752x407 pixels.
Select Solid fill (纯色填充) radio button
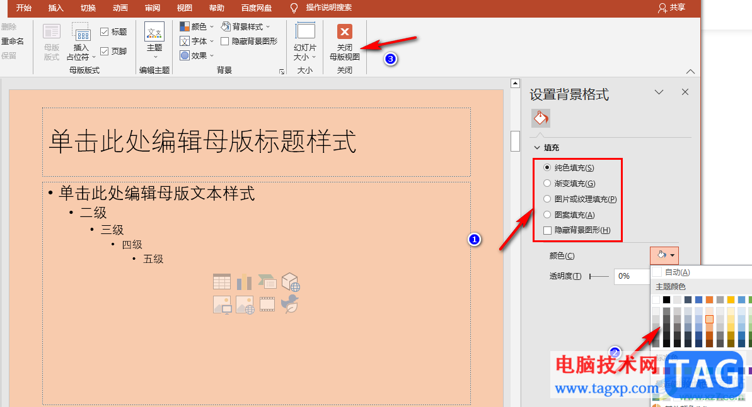tap(547, 167)
